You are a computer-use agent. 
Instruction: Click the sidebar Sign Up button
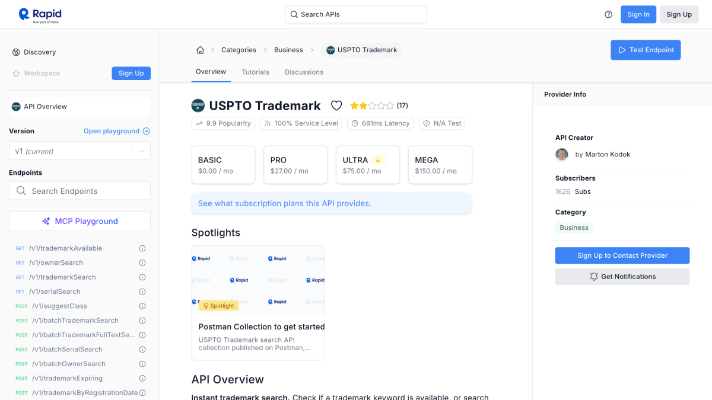[131, 73]
